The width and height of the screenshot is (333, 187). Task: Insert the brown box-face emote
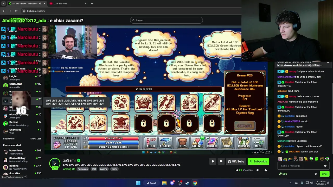tap(322, 159)
